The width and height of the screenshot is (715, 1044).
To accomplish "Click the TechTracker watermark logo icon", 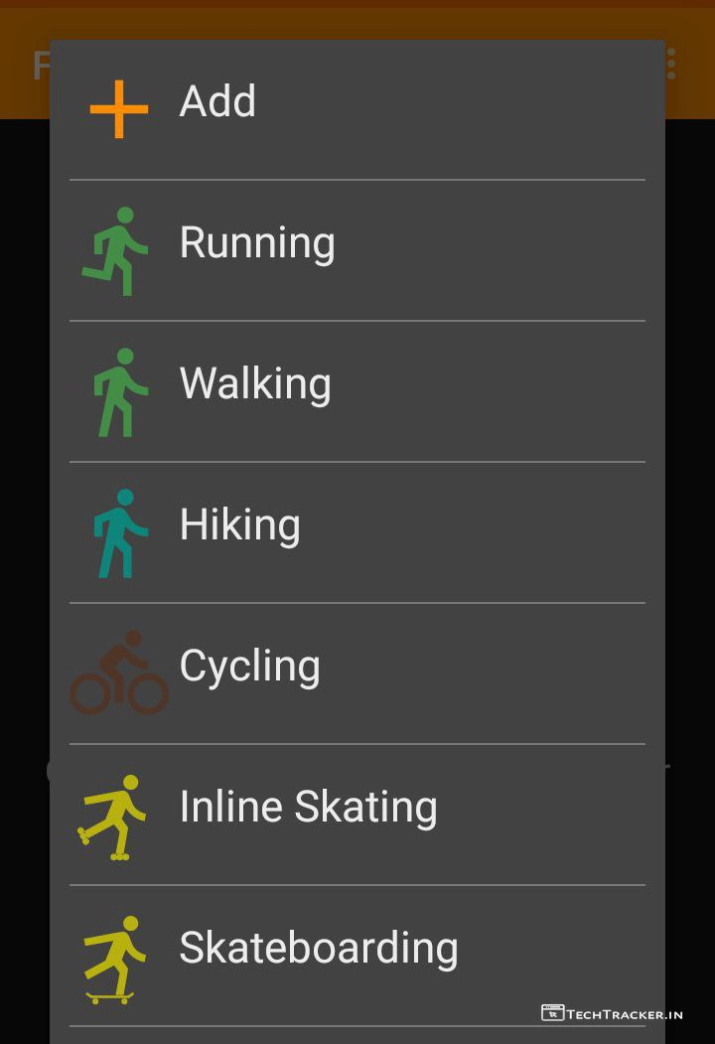I will (552, 1013).
